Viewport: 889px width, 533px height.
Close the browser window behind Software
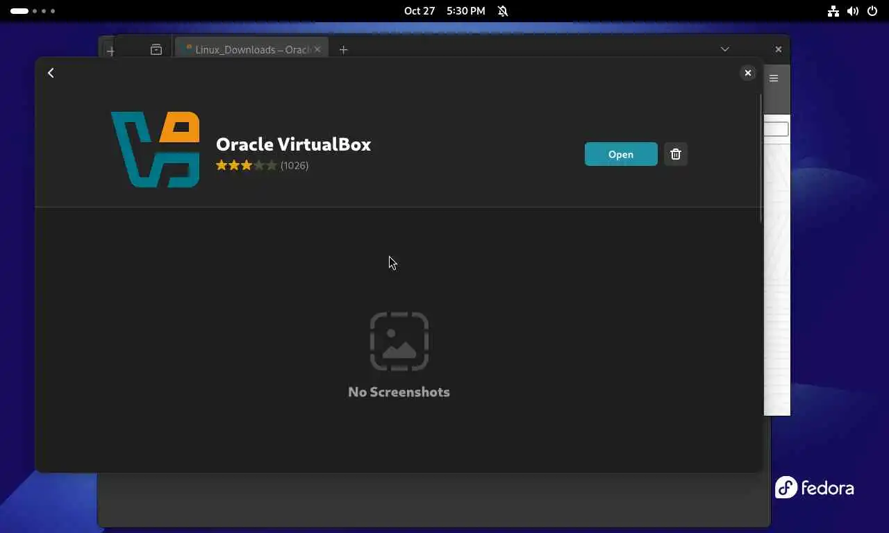coord(778,49)
